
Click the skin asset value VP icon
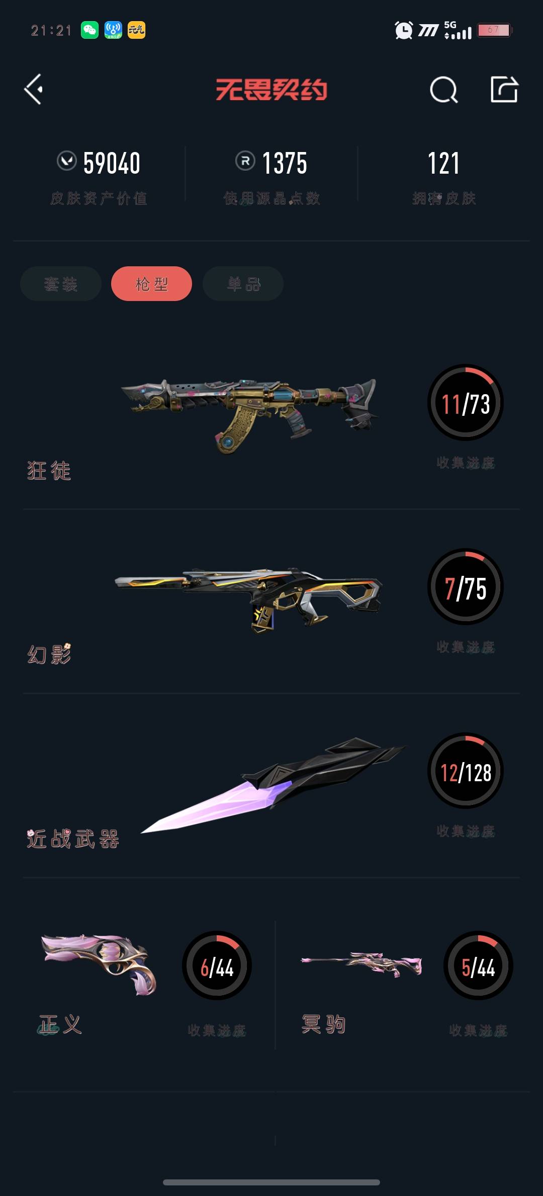point(66,161)
